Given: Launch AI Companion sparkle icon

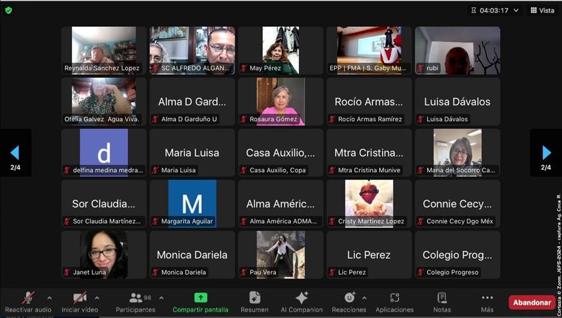Looking at the screenshot, I should [302, 297].
